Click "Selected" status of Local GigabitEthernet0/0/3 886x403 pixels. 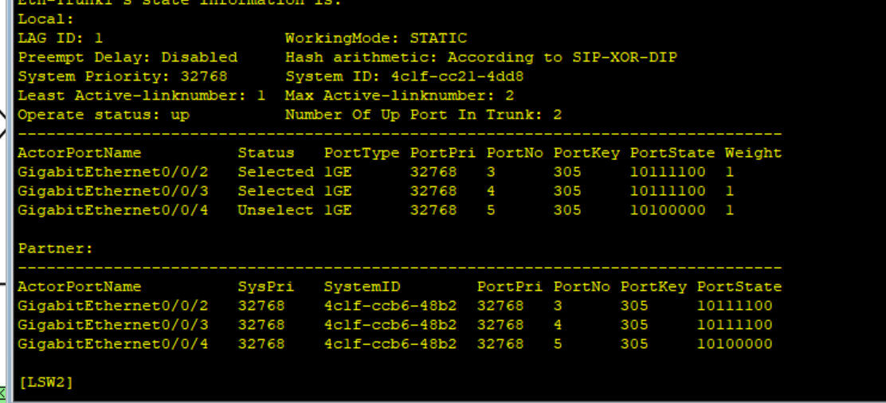coord(276,191)
